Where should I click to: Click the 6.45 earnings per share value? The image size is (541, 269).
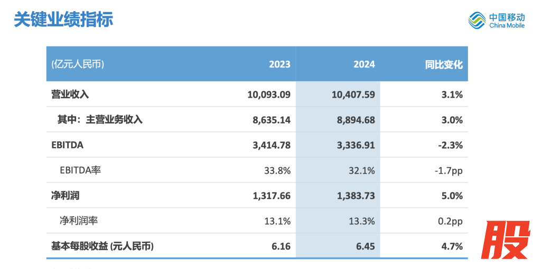point(366,246)
